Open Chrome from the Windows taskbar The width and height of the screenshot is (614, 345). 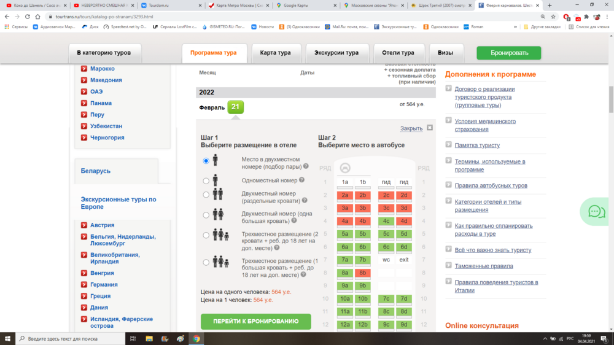196,338
